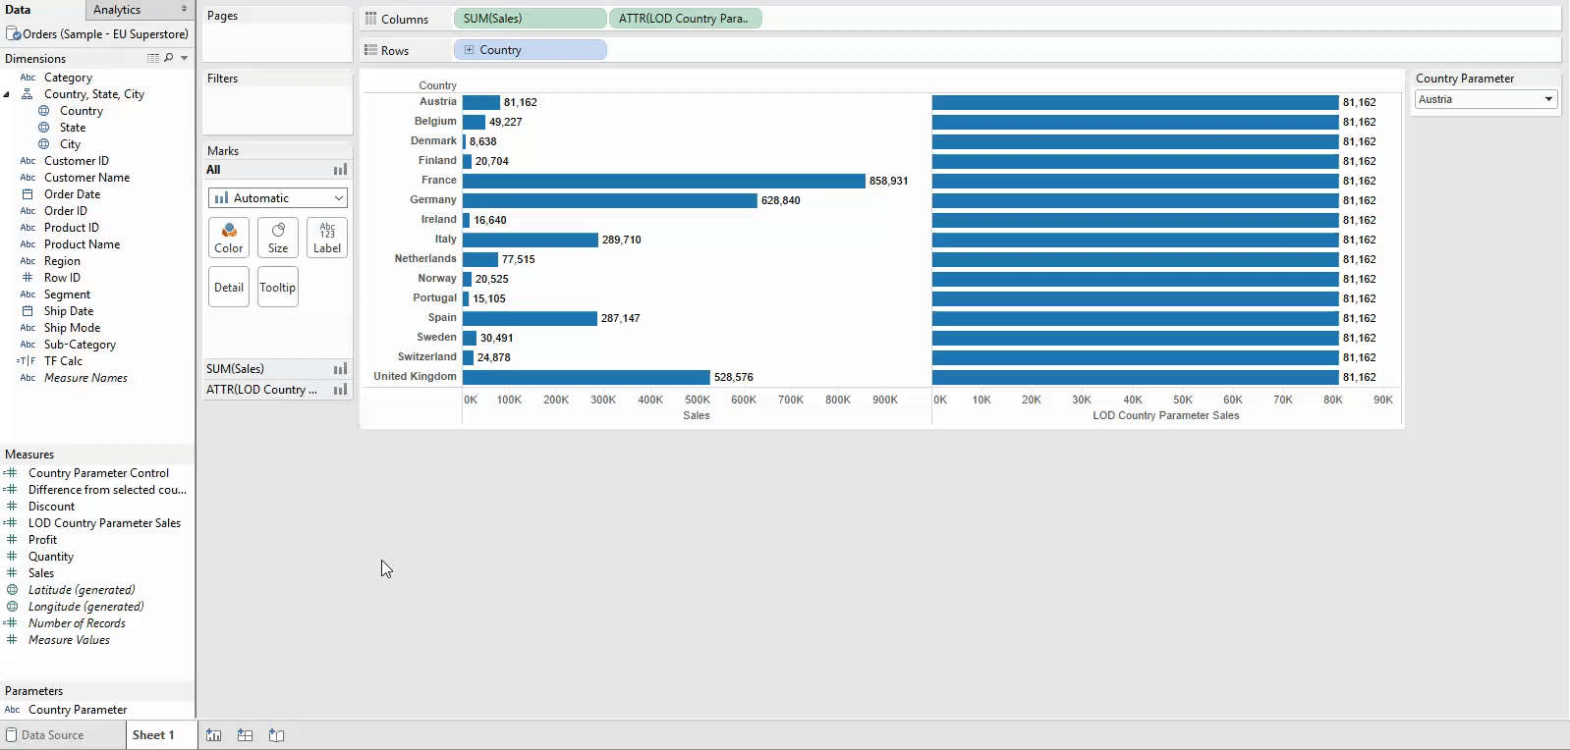The height and width of the screenshot is (750, 1570).
Task: Click the New Worksheet icon
Action: 213,735
